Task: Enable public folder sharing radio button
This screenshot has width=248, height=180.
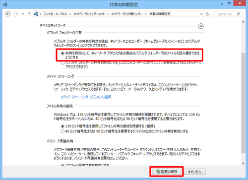Action: click(62, 53)
